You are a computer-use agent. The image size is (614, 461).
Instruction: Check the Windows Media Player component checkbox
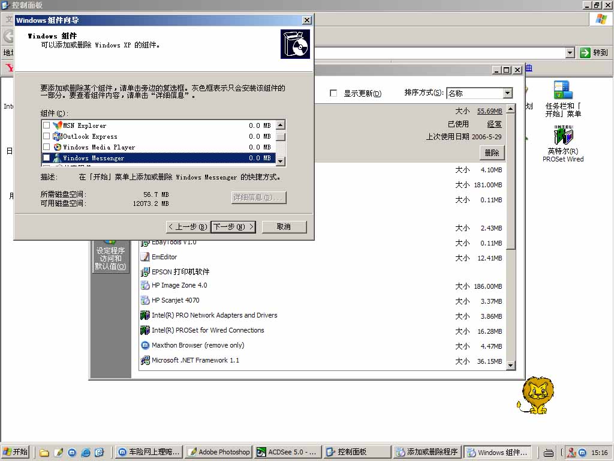pos(46,147)
